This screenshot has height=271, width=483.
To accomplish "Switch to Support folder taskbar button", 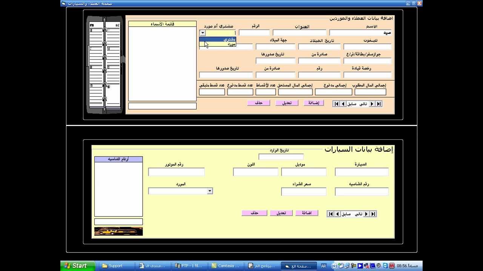I will 116,266.
